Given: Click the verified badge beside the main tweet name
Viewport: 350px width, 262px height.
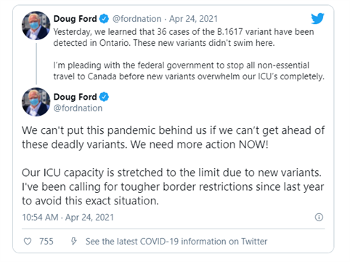Looking at the screenshot, I should [x=104, y=97].
